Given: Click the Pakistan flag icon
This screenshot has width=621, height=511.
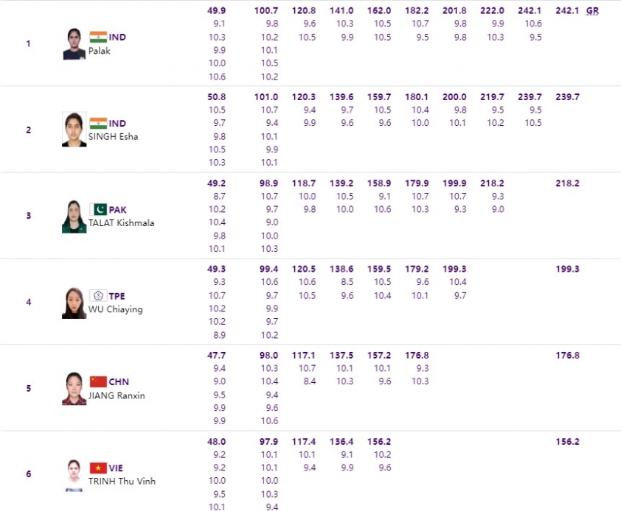Looking at the screenshot, I should (x=98, y=209).
